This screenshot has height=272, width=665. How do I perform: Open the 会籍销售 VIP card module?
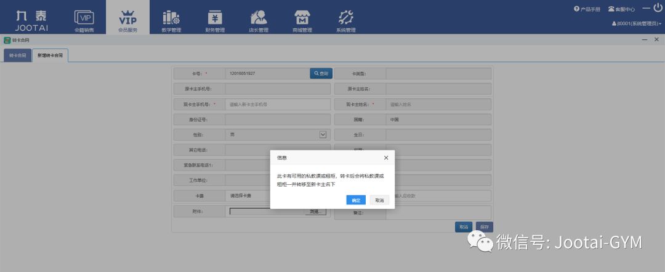coord(84,21)
